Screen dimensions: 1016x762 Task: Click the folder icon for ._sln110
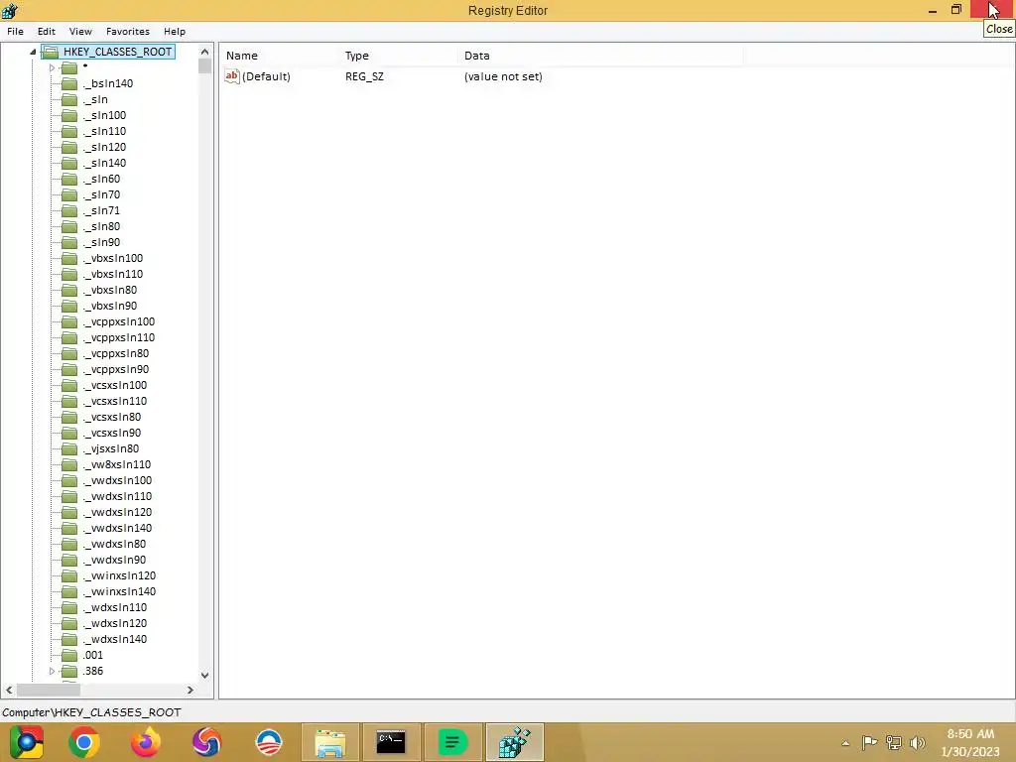click(69, 132)
